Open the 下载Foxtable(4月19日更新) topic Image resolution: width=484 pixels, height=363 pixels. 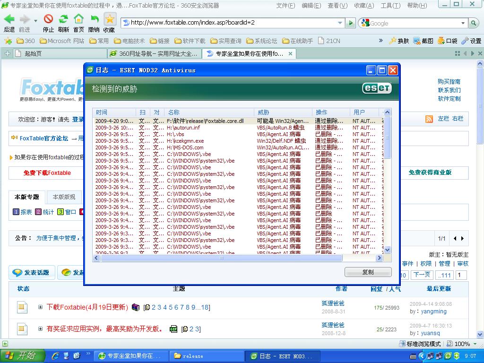tap(87, 307)
